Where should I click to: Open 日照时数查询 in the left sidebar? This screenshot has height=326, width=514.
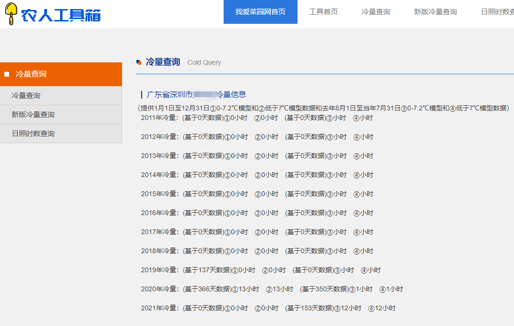click(x=33, y=134)
